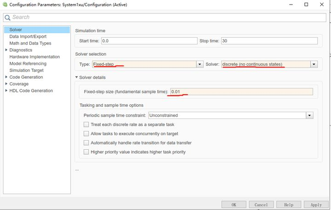Edit the Stop time field
The width and height of the screenshot is (331, 210).
point(269,41)
